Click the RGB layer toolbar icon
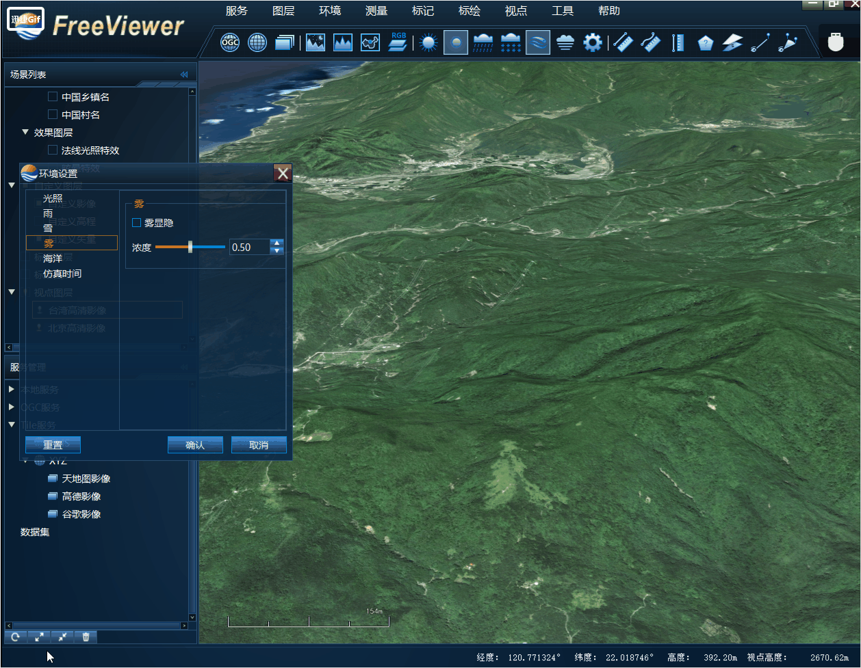Image resolution: width=861 pixels, height=668 pixels. tap(398, 42)
